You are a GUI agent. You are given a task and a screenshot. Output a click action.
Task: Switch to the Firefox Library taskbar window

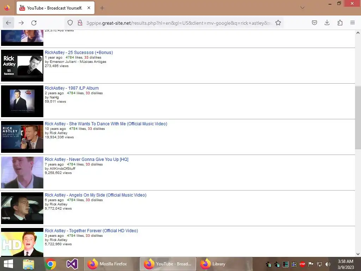[x=225, y=264]
